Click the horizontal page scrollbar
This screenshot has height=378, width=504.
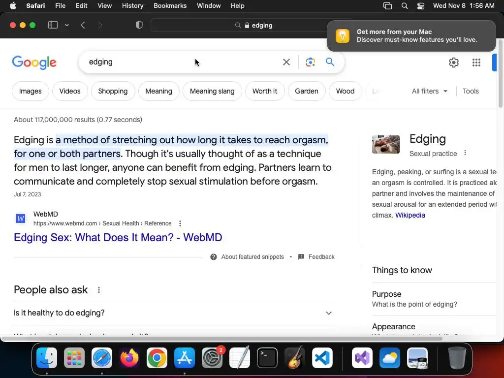coord(222,339)
